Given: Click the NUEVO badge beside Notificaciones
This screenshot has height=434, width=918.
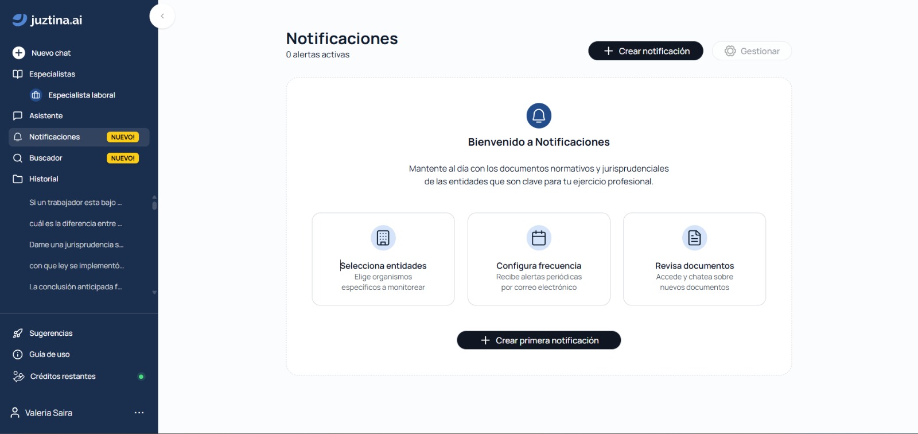Looking at the screenshot, I should coord(123,137).
